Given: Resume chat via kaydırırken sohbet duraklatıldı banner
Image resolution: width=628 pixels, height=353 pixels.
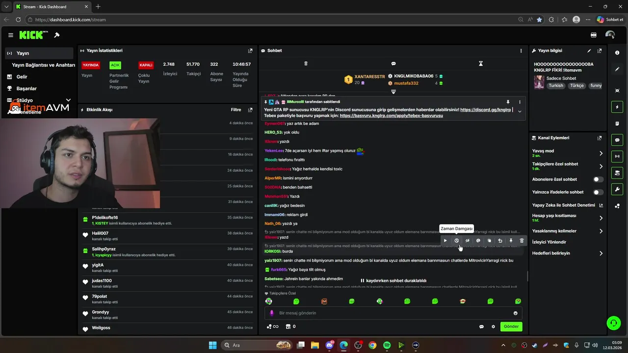Looking at the screenshot, I should pos(393,281).
